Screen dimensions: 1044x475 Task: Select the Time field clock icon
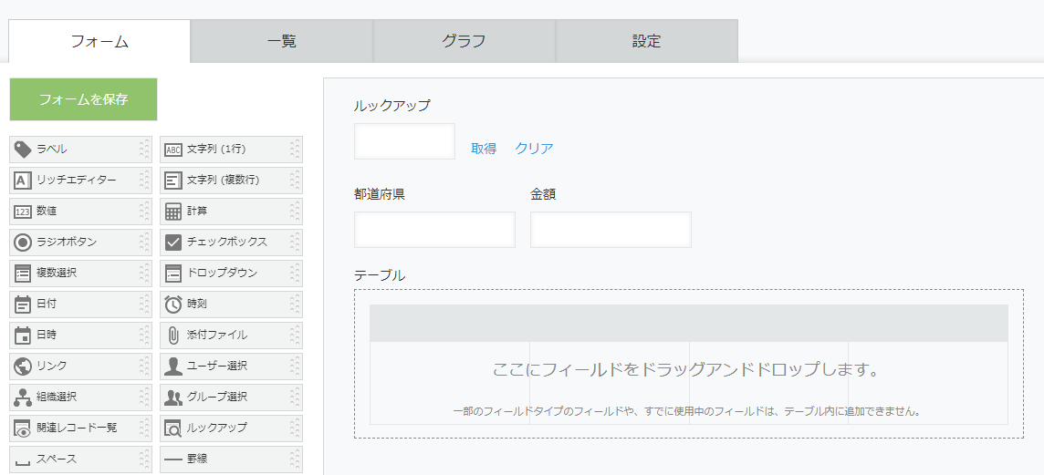pos(173,305)
